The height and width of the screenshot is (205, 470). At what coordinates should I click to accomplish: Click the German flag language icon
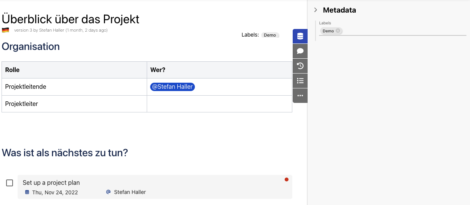(x=5, y=30)
